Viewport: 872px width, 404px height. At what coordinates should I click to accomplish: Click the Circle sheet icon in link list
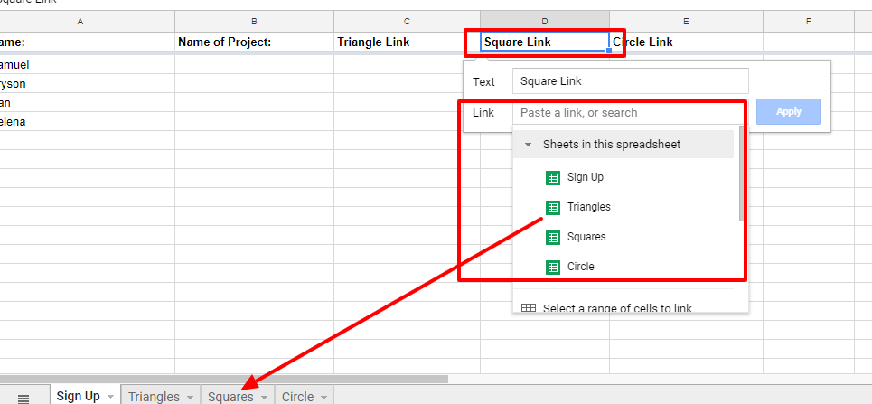(x=553, y=267)
